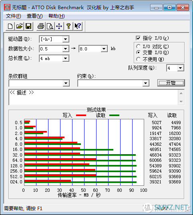Screen dimensions: 193x215
Task: Open the 驱动器 drive dropdown
Action: 66,39
